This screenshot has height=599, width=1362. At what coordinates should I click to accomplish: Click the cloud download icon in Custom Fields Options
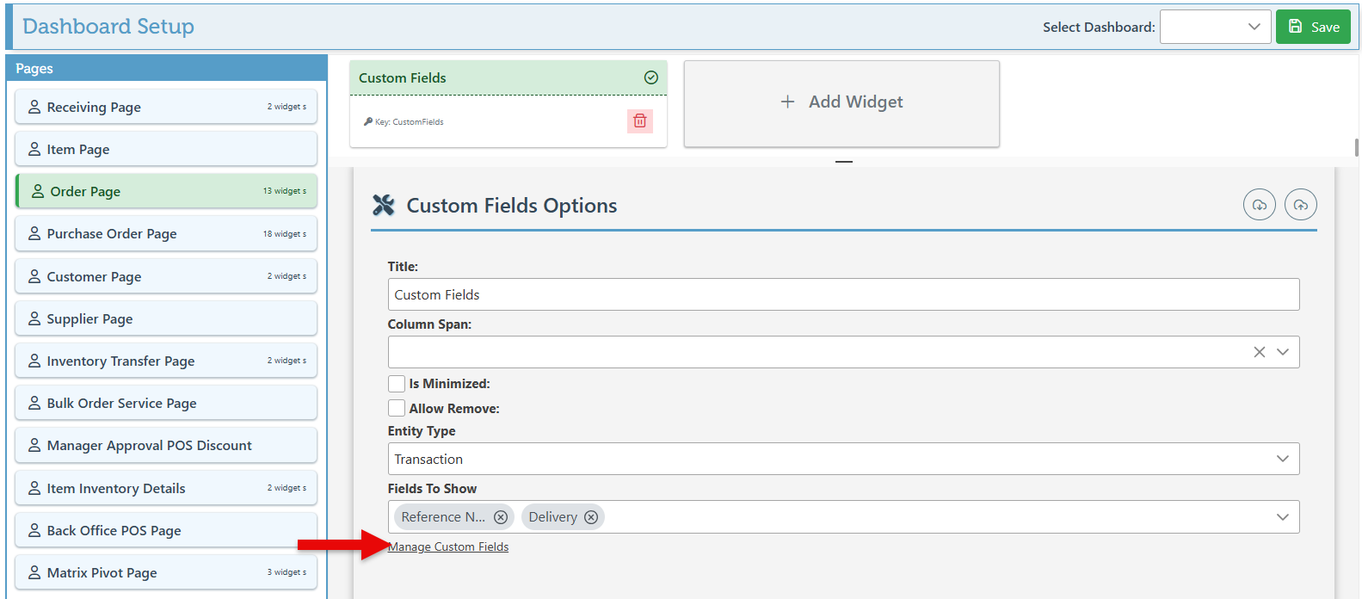click(1259, 205)
